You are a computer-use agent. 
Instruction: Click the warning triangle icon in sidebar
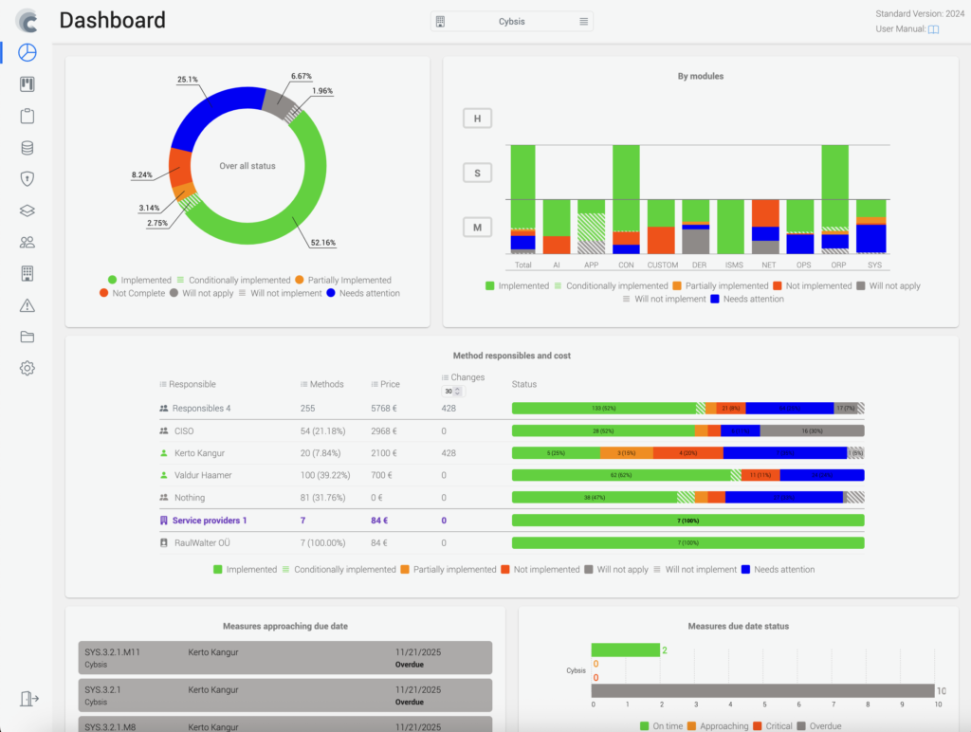pos(27,305)
